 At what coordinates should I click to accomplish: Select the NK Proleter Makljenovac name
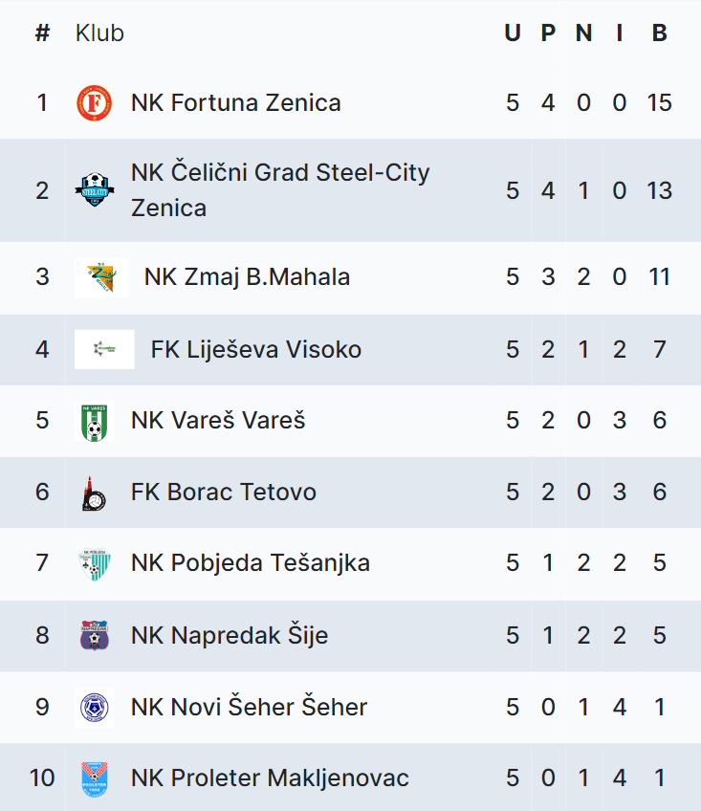(x=270, y=778)
